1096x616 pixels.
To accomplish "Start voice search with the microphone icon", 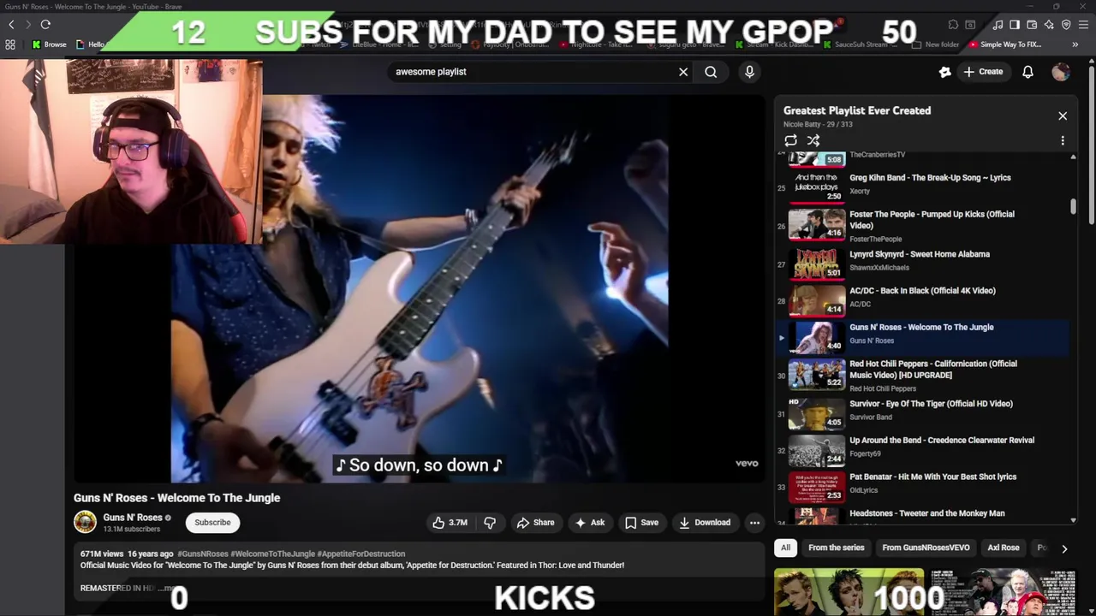I will coord(749,72).
